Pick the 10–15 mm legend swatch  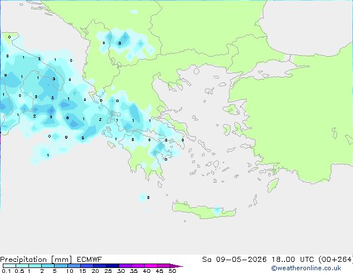tap(73, 266)
